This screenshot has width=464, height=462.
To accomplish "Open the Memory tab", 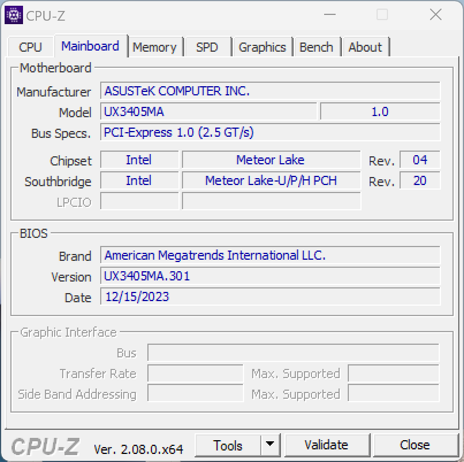I will pyautogui.click(x=154, y=47).
